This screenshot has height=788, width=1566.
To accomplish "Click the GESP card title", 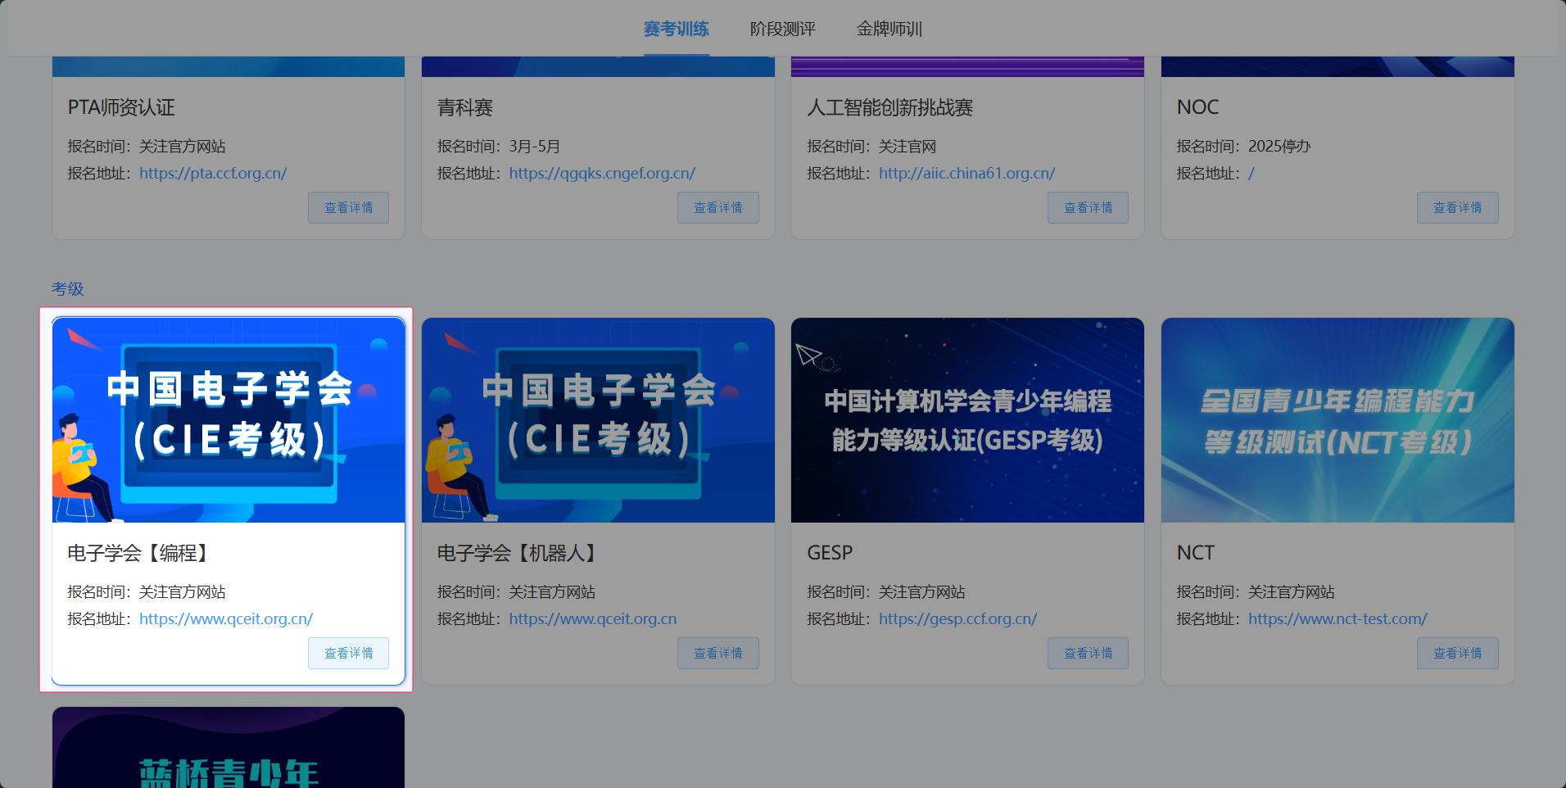I will [830, 553].
